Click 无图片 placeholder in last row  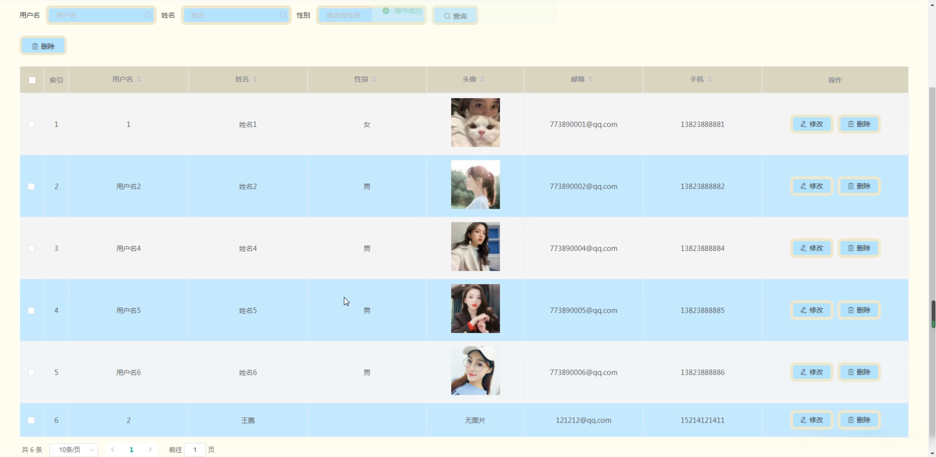coord(475,421)
